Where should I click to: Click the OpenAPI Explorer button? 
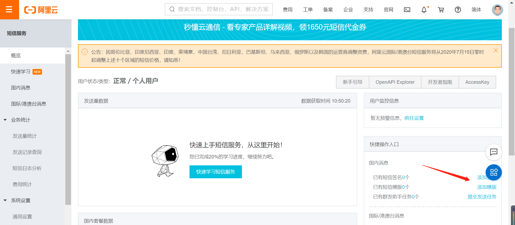click(x=395, y=82)
